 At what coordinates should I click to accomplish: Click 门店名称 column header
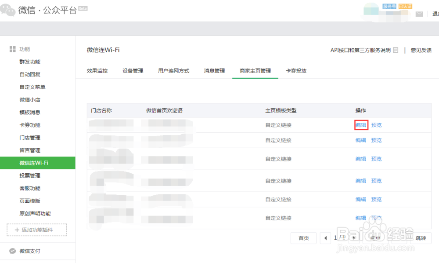tap(101, 110)
